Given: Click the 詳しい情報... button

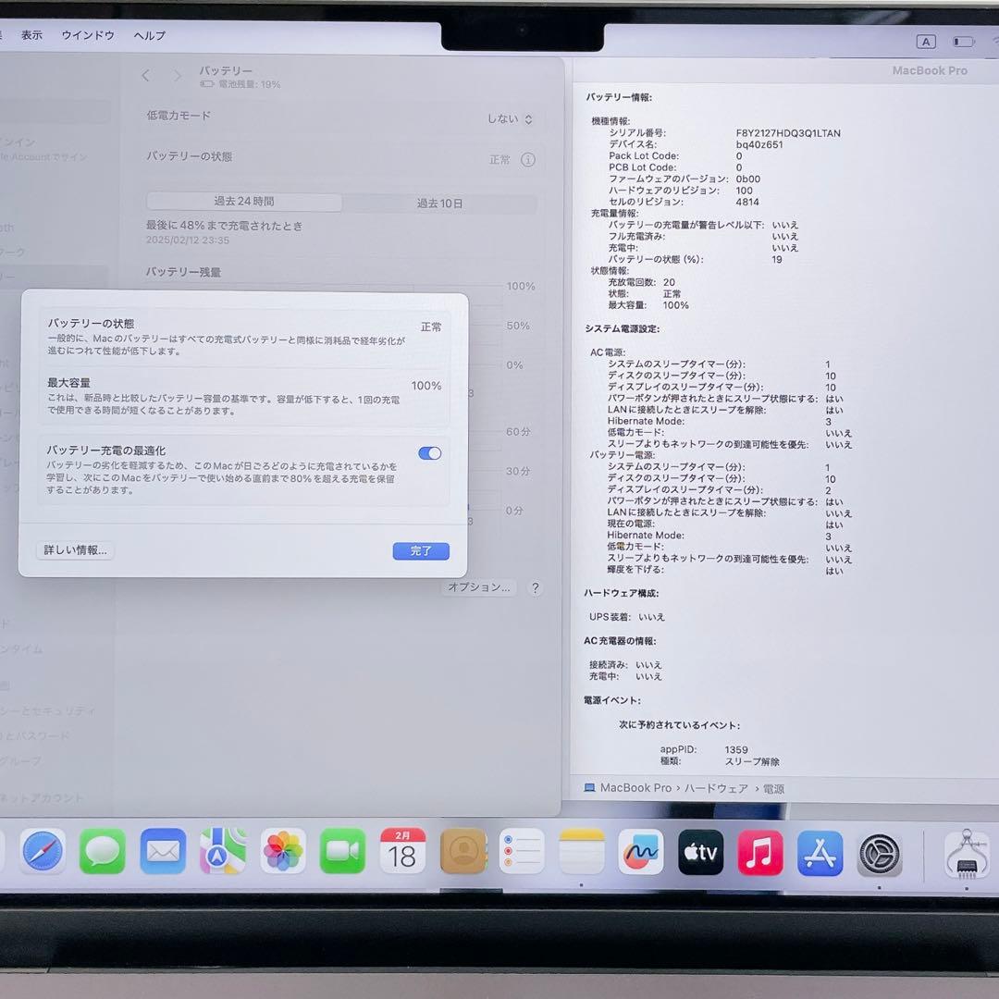Looking at the screenshot, I should [x=73, y=549].
